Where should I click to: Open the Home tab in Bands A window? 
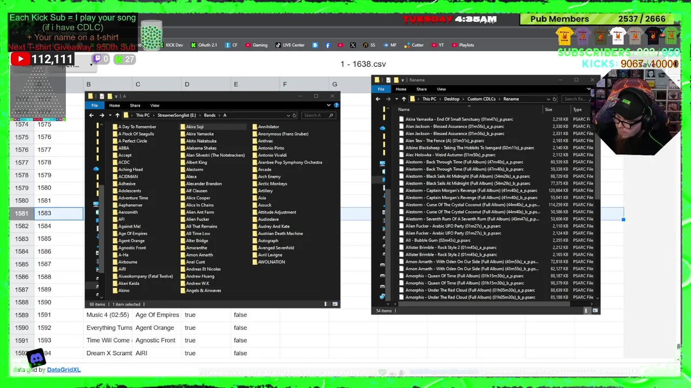(114, 106)
